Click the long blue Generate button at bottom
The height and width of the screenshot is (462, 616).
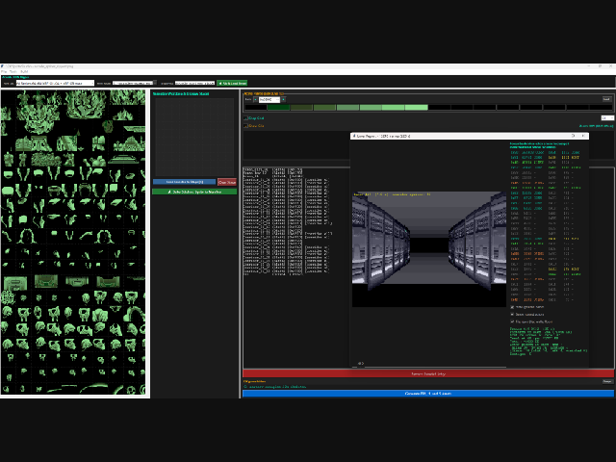click(427, 394)
